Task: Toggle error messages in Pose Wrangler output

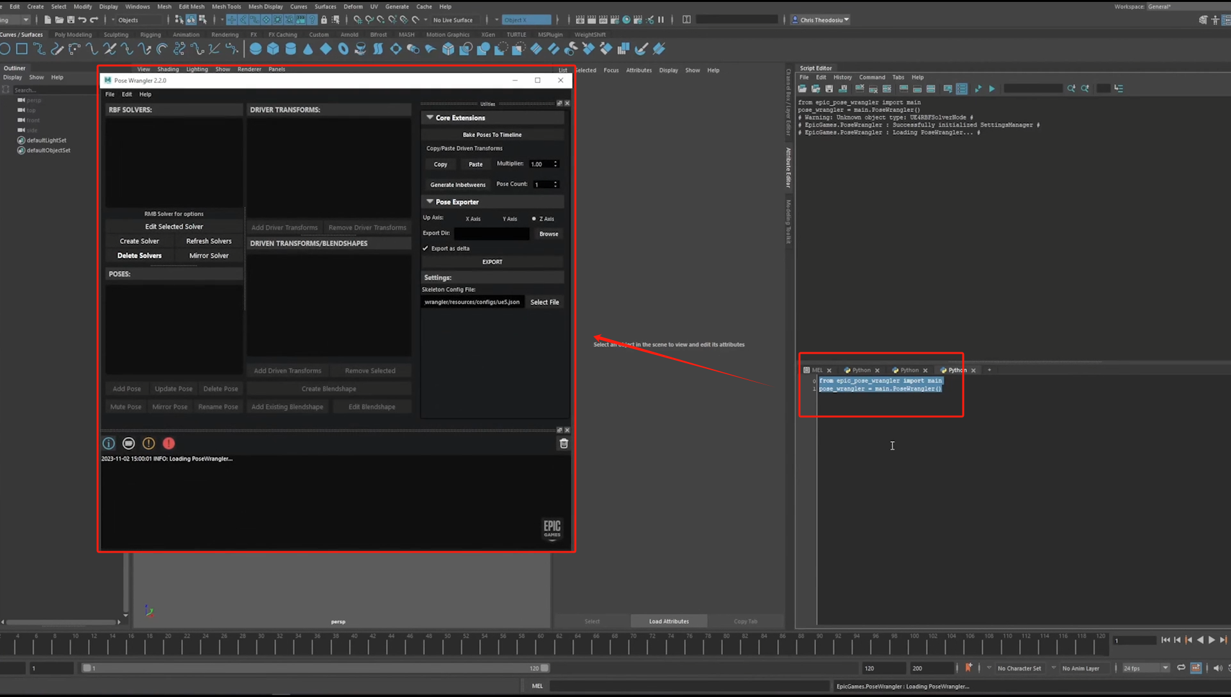Action: click(168, 443)
